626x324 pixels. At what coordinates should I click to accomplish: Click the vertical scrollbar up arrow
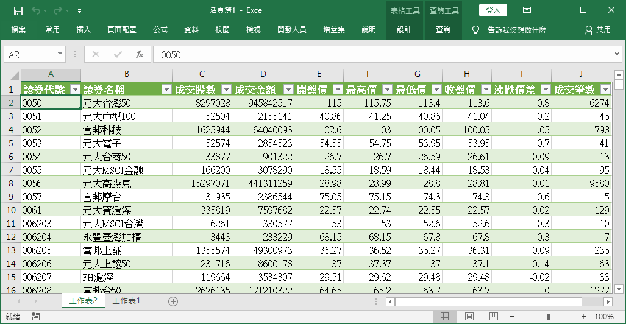coord(619,74)
